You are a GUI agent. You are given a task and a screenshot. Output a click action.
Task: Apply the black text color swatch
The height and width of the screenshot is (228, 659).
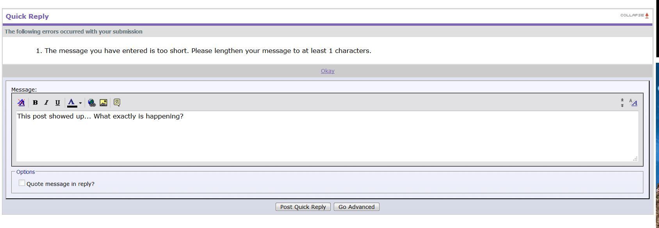tap(72, 103)
